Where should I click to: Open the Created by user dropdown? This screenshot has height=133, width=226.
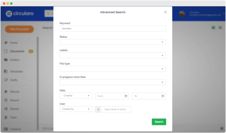[76, 109]
